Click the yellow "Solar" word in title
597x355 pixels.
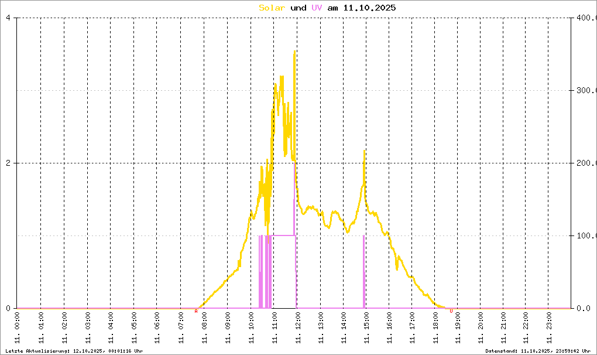click(x=272, y=8)
